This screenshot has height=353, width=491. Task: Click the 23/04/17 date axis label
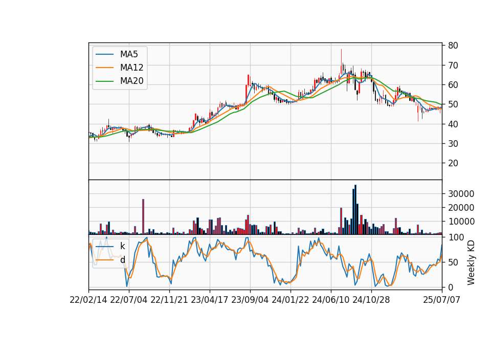click(210, 300)
